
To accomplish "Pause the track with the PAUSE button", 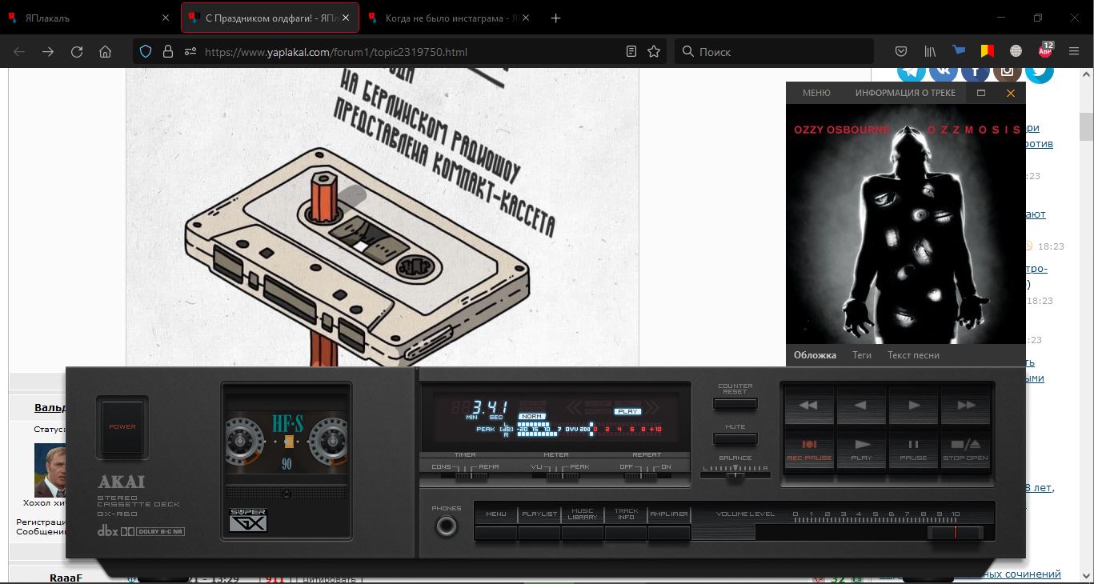I will tap(913, 448).
